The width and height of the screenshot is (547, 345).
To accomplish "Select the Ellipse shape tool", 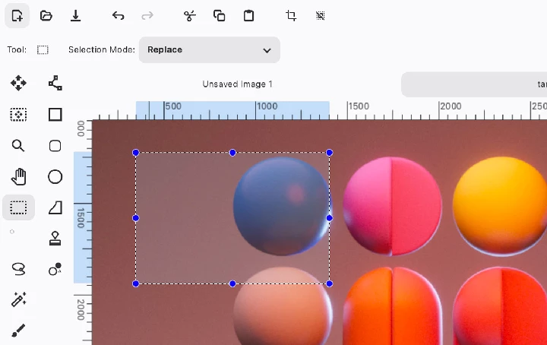I will [55, 176].
